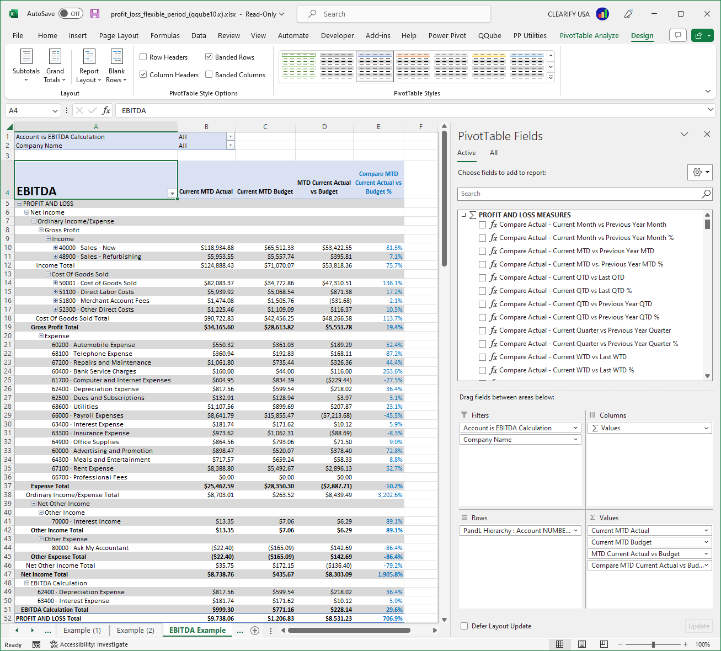Open the Subtotals menu icon
The width and height of the screenshot is (721, 651).
point(26,65)
